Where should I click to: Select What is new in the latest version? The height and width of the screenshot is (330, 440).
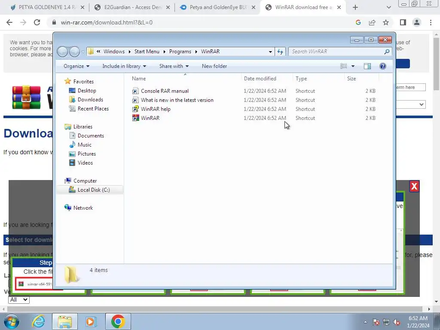pyautogui.click(x=177, y=100)
